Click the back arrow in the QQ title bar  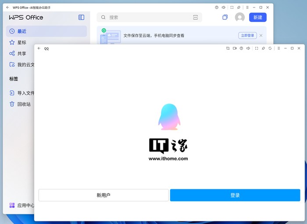coord(39,48)
